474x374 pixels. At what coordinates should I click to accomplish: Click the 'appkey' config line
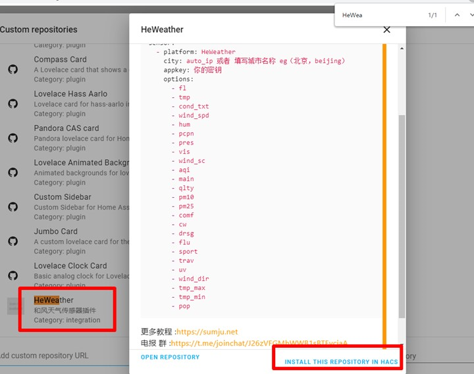pyautogui.click(x=192, y=70)
